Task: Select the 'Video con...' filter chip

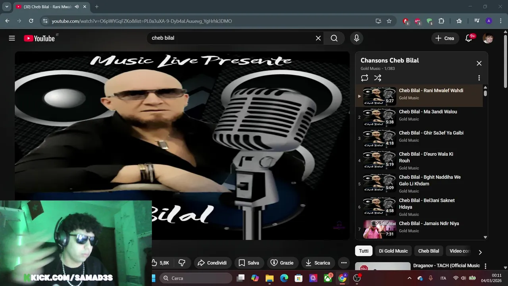Action: point(460,251)
